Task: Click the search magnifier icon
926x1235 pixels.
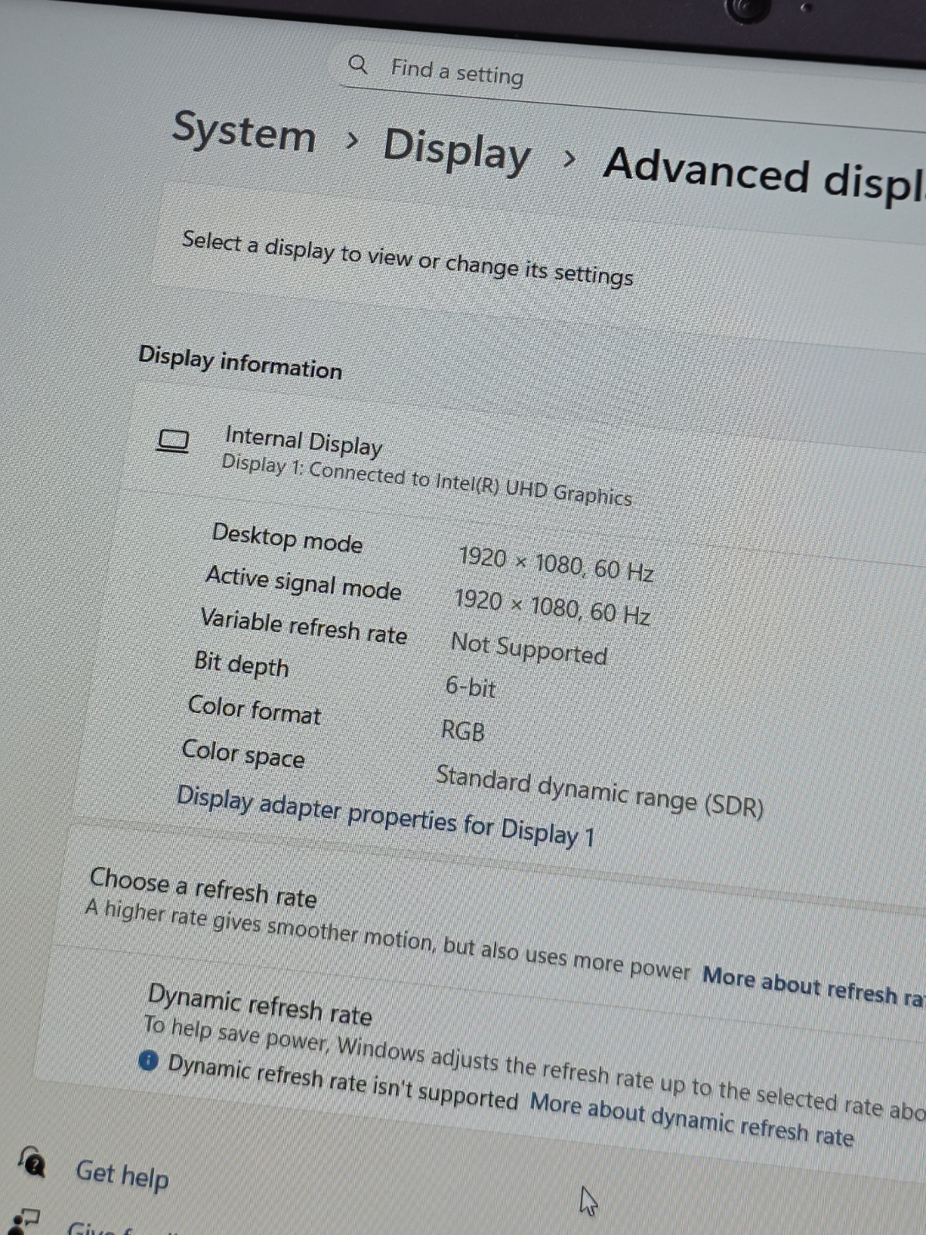Action: (x=357, y=64)
